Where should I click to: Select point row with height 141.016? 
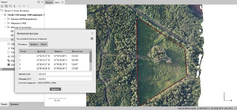[54, 60]
